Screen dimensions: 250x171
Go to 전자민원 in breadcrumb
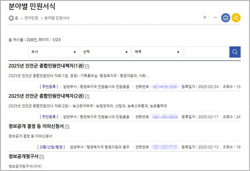coord(31,18)
